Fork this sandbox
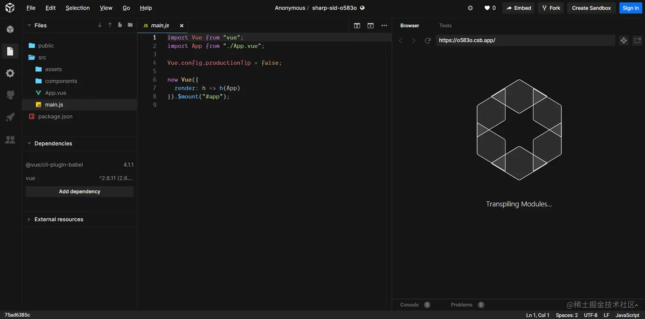The width and height of the screenshot is (645, 319). click(551, 8)
